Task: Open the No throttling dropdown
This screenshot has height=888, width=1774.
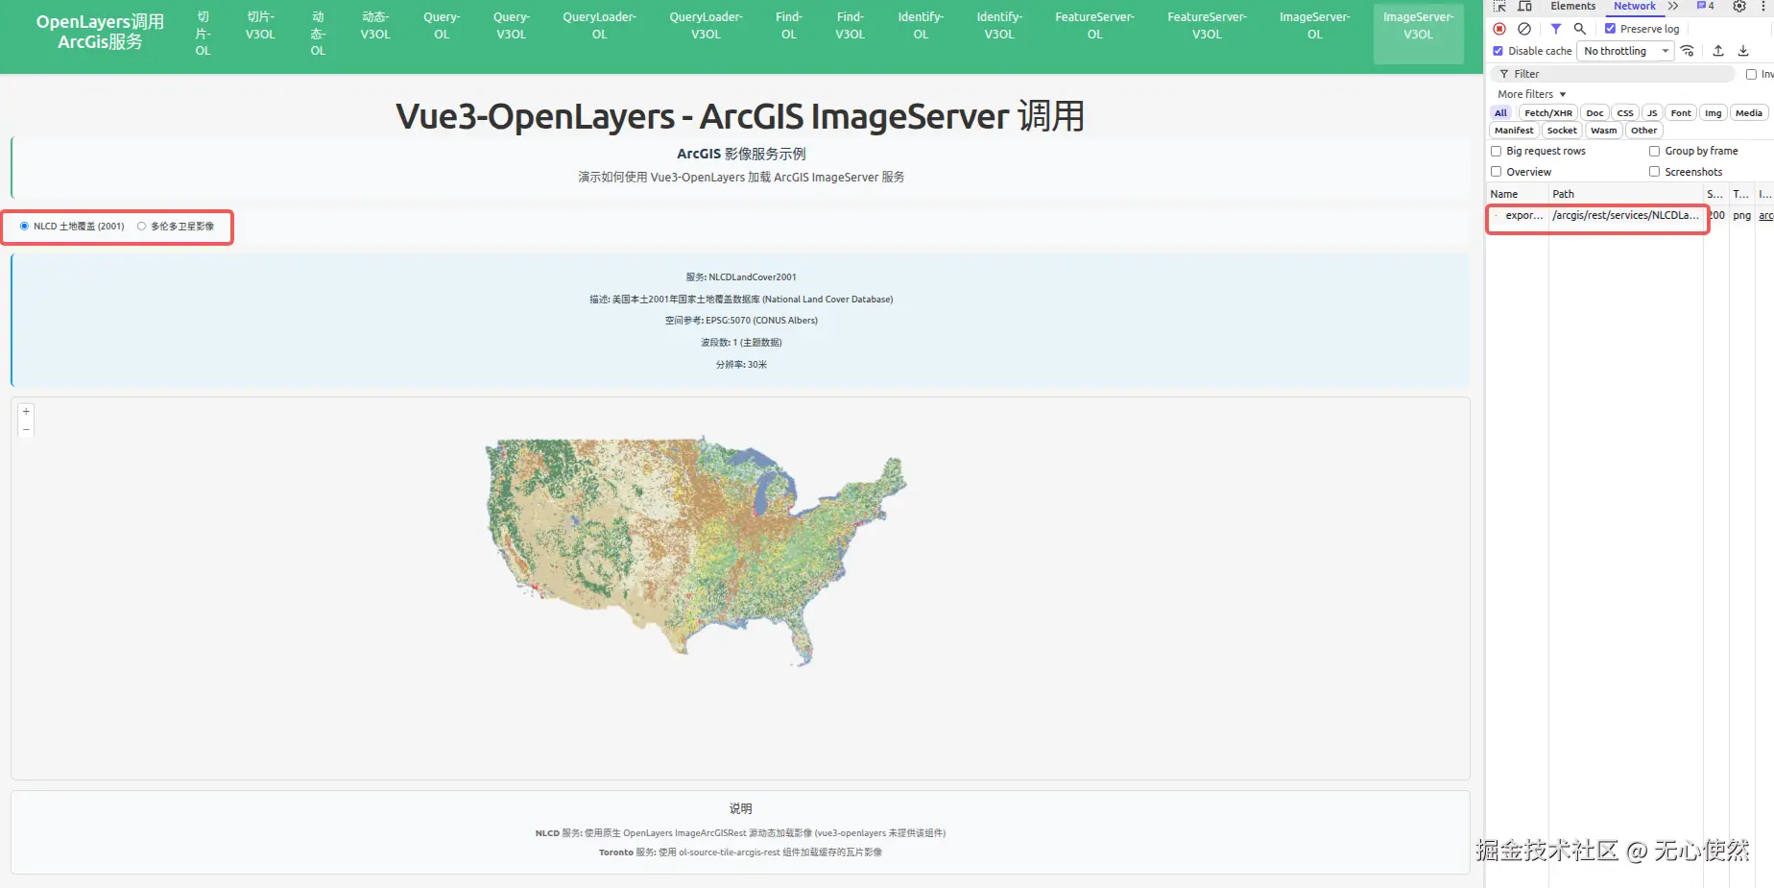Action: pos(1626,51)
